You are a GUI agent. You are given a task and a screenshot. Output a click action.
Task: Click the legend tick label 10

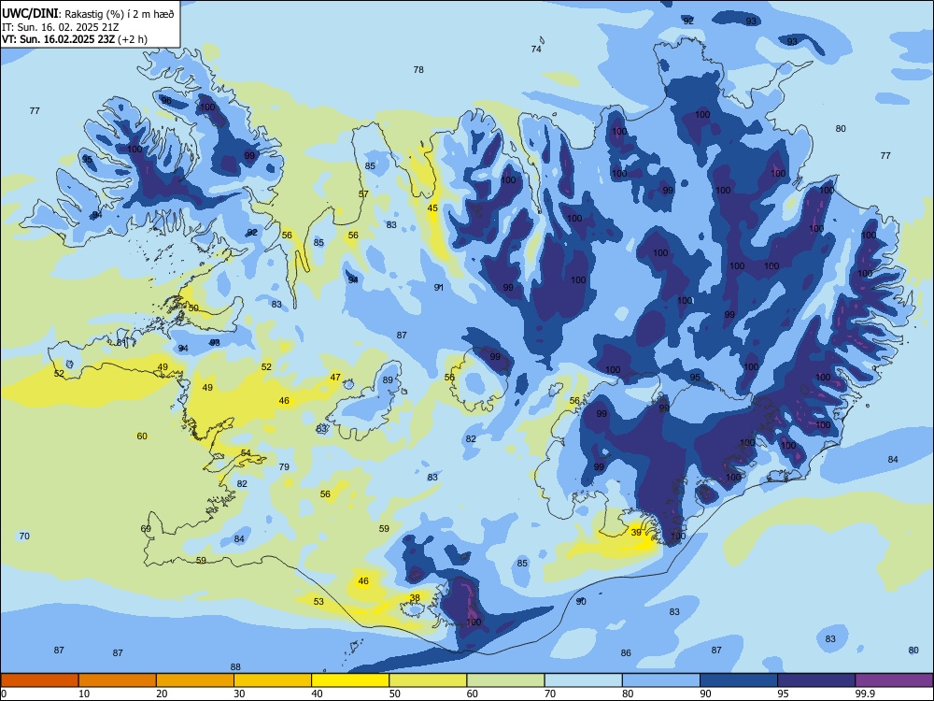[84, 694]
